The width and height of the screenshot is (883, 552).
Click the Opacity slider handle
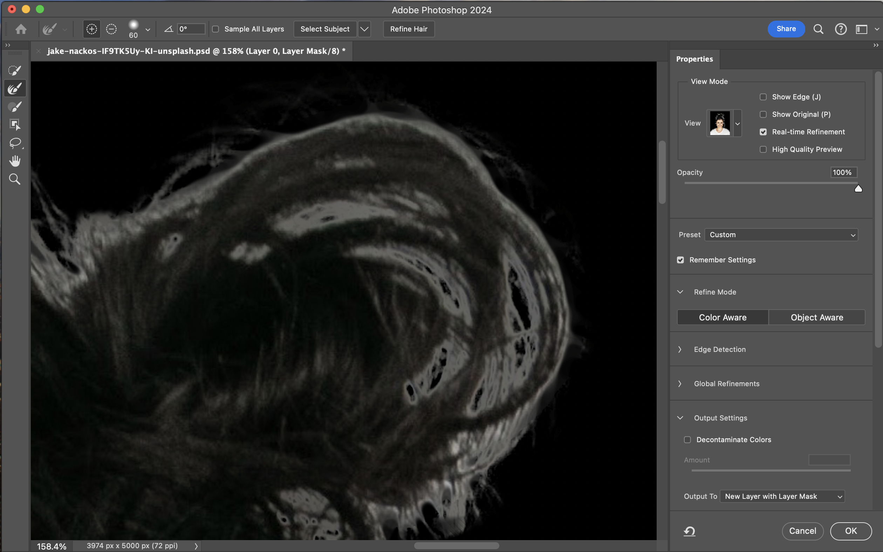point(858,189)
